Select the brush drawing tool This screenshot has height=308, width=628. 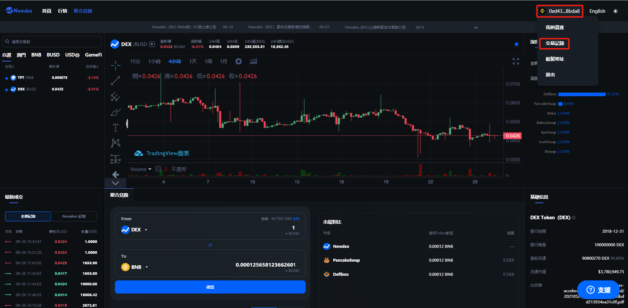pyautogui.click(x=115, y=112)
